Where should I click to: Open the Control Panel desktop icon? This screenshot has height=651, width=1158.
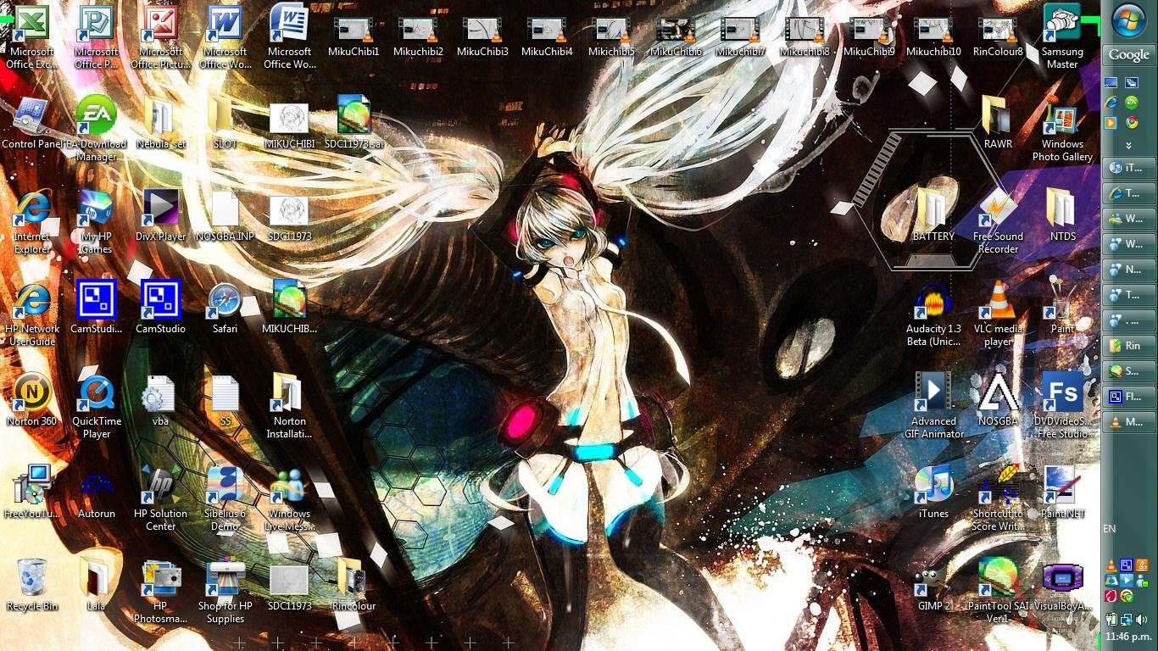point(31,124)
